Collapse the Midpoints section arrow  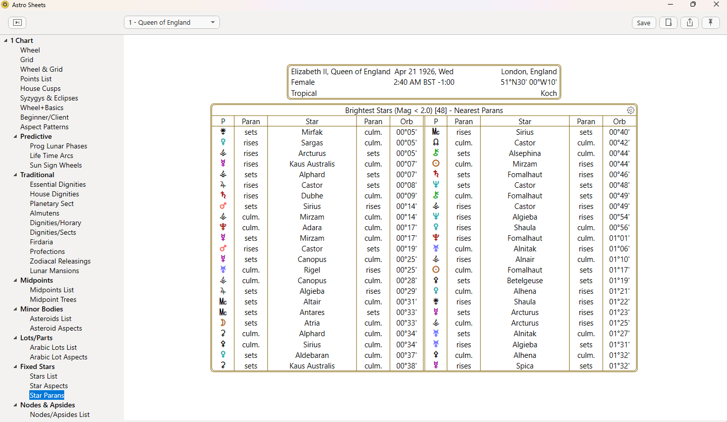(15, 281)
